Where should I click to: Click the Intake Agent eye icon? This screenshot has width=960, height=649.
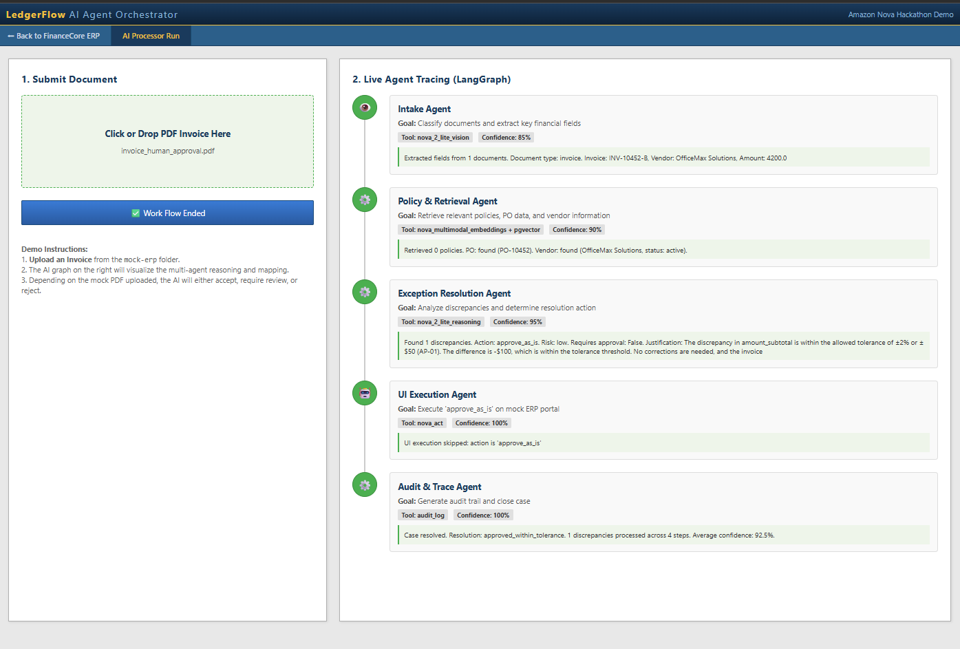[365, 107]
